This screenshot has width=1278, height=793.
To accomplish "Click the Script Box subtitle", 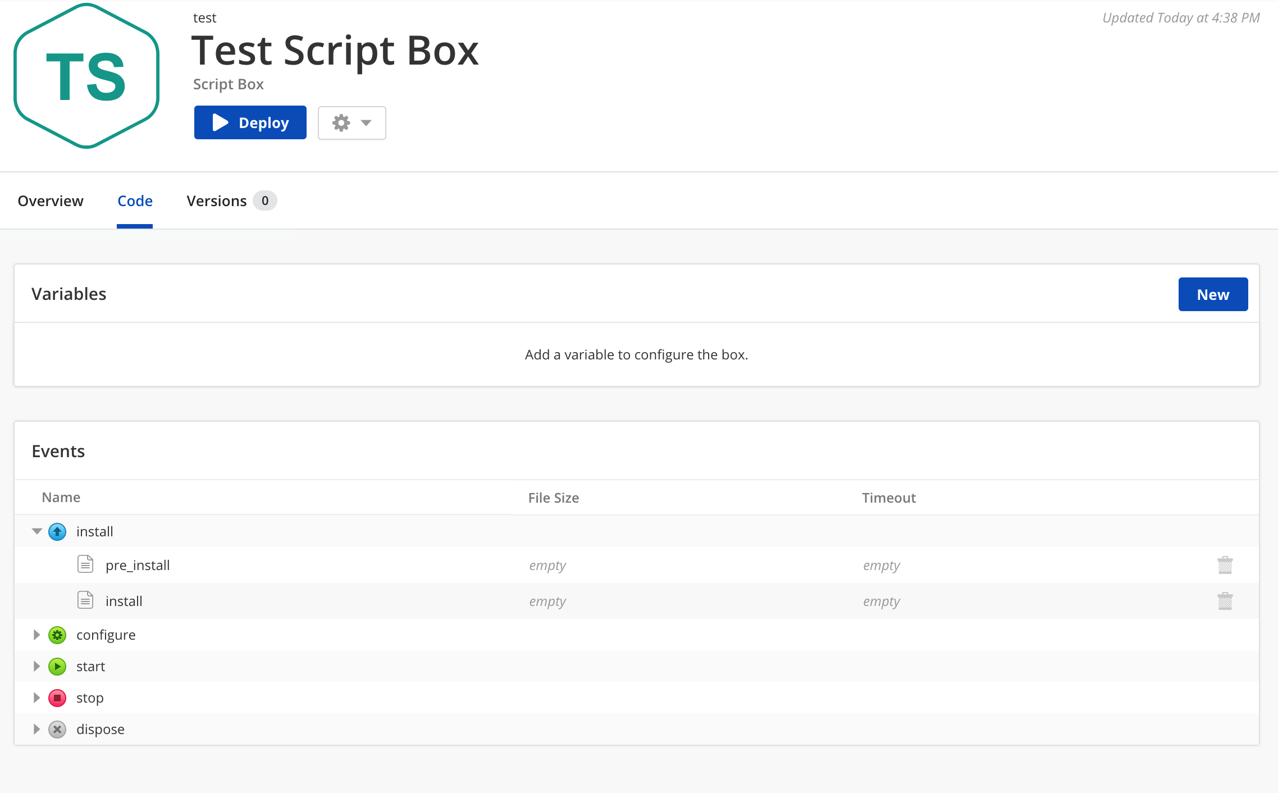I will click(229, 84).
